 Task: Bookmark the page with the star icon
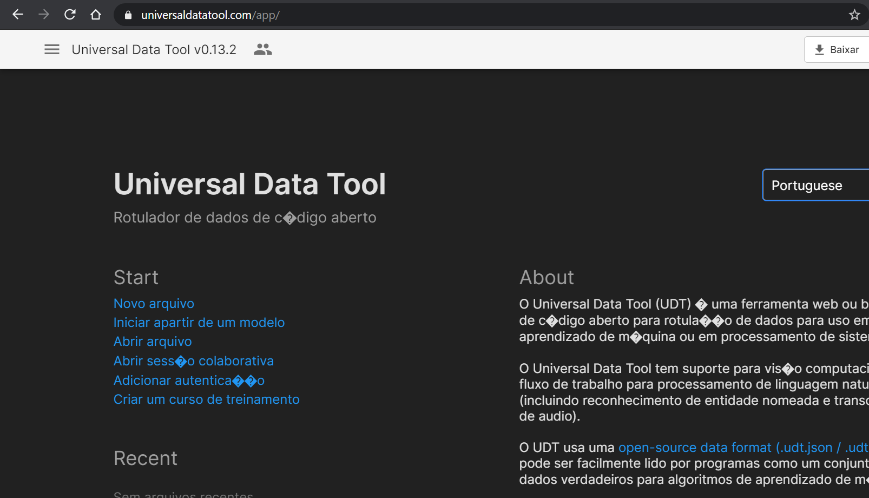pos(854,15)
